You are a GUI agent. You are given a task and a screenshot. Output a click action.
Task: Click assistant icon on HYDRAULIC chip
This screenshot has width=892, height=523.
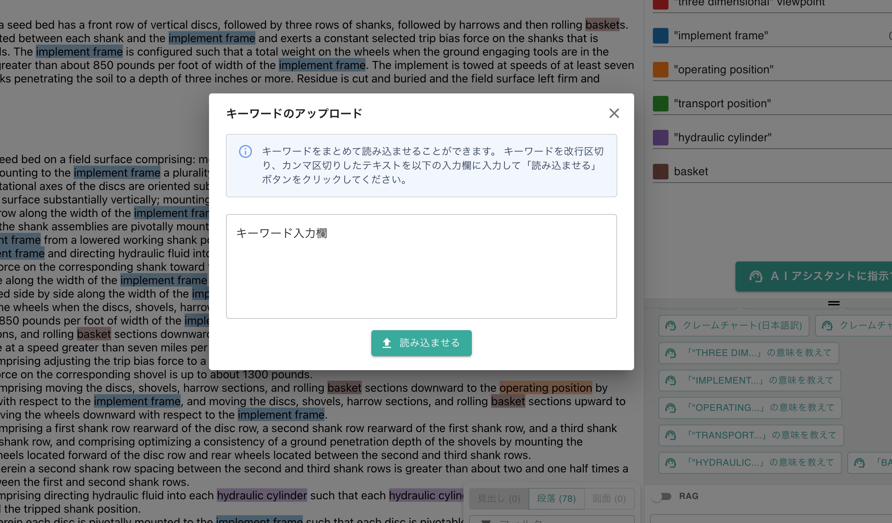(670, 463)
